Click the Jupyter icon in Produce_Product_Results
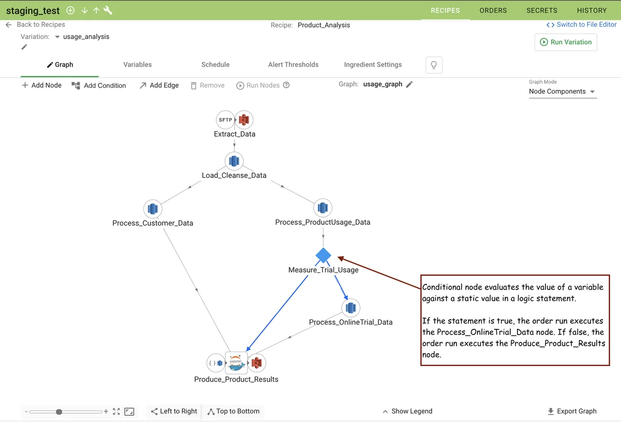The image size is (621, 425). 236,363
